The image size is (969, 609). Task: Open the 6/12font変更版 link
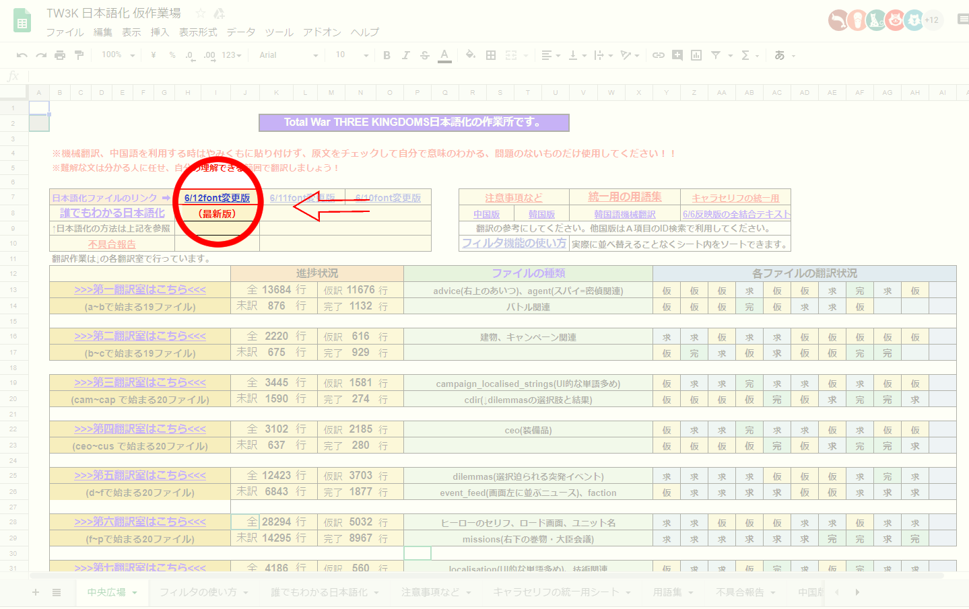tap(217, 198)
